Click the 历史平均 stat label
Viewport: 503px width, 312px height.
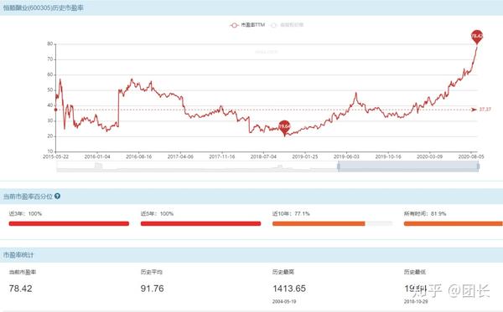tap(152, 272)
